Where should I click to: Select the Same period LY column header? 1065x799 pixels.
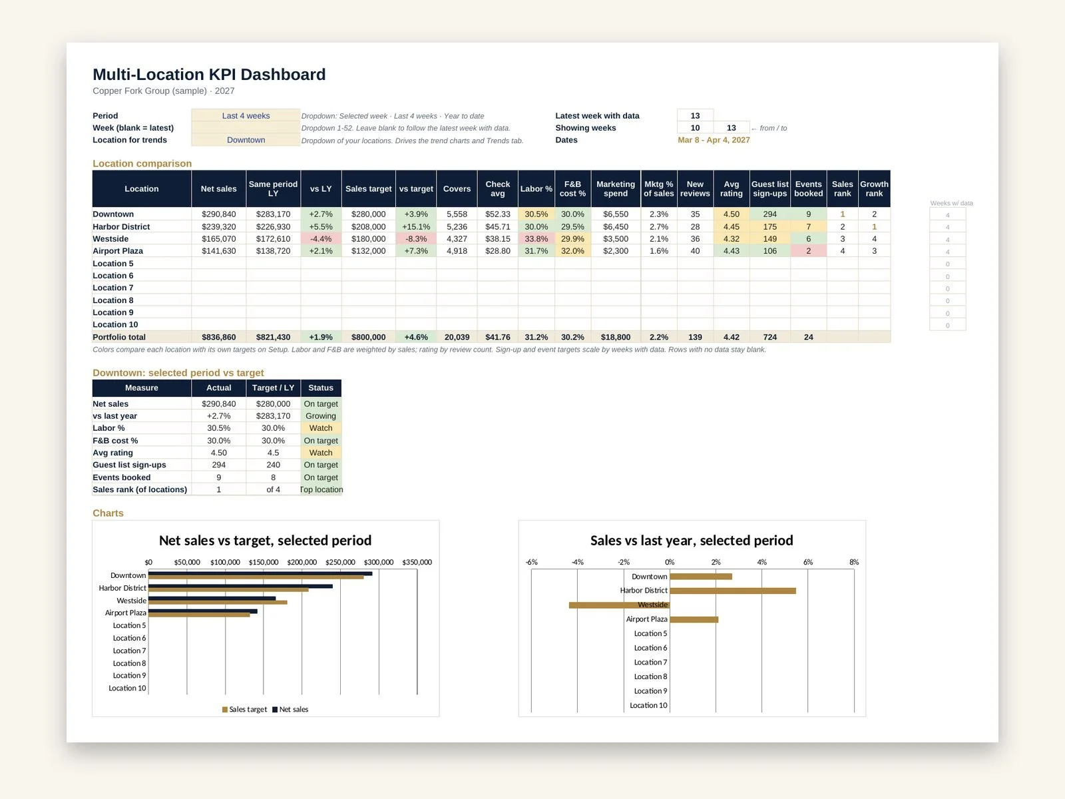(x=273, y=189)
